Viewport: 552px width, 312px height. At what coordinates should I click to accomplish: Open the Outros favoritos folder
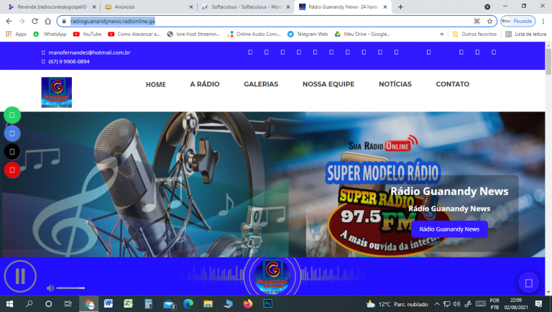click(x=474, y=35)
